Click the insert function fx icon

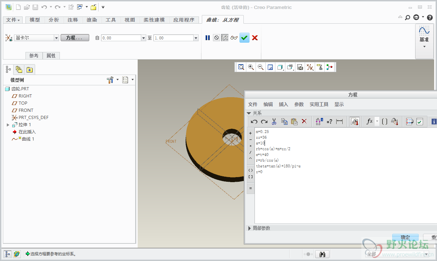pyautogui.click(x=369, y=122)
